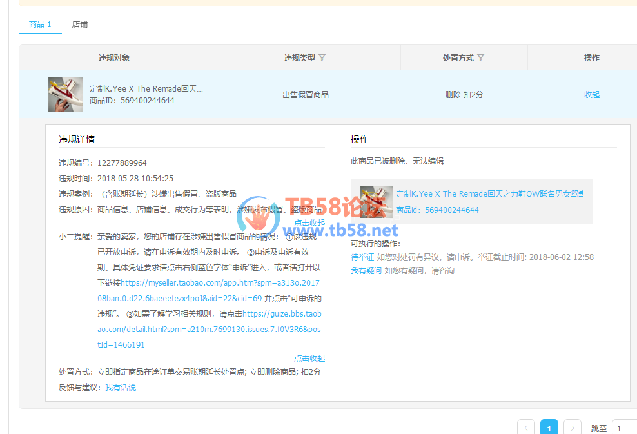The image size is (637, 434).
Task: Open the 处置方式 column filter icon
Action: pos(480,58)
